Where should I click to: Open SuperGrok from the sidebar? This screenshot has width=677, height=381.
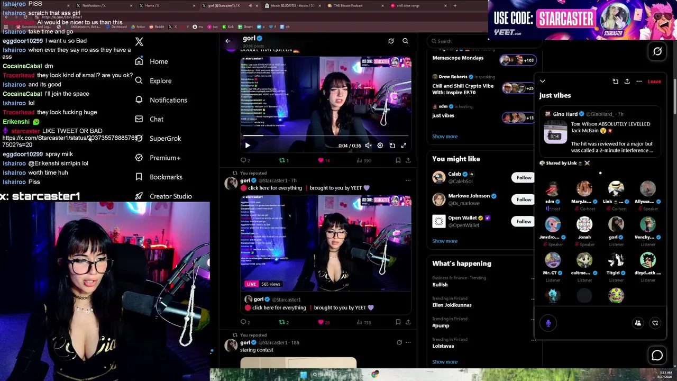coord(158,138)
